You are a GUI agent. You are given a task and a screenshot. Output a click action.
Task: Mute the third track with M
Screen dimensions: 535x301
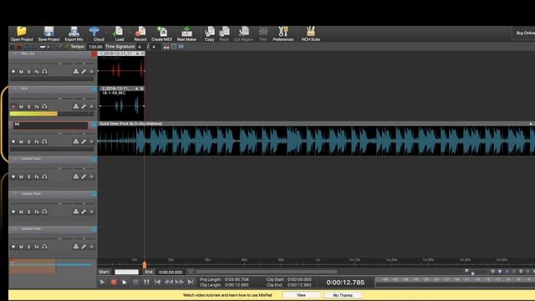pos(21,141)
